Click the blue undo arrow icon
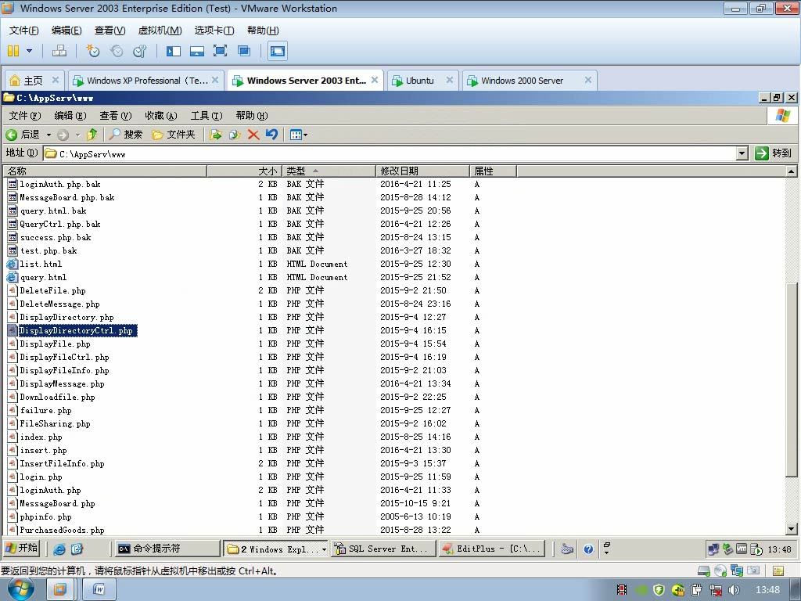801x601 pixels. pos(271,135)
